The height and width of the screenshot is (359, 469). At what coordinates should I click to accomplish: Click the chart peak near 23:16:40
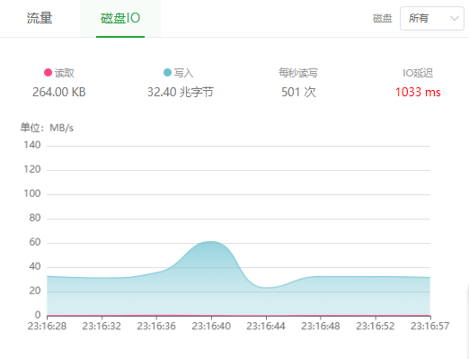pyautogui.click(x=211, y=241)
